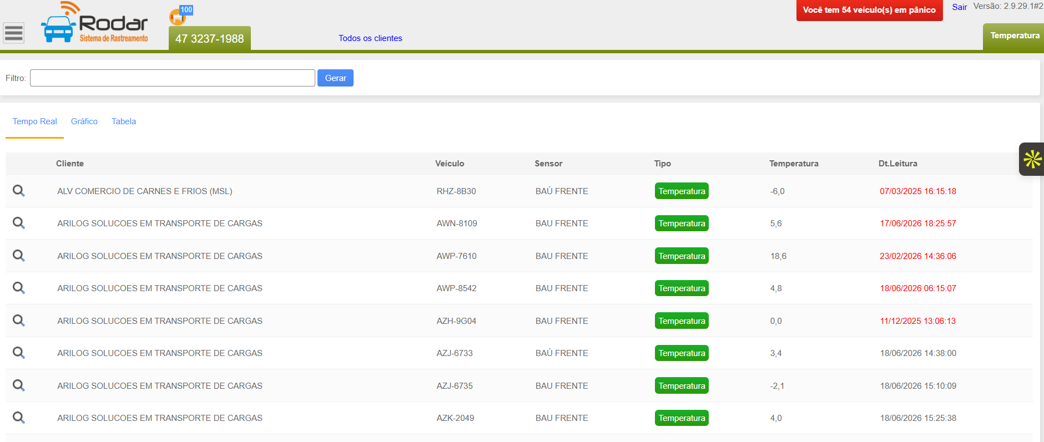Open details magnifier for AZK-2049
1044x442 pixels.
[19, 418]
